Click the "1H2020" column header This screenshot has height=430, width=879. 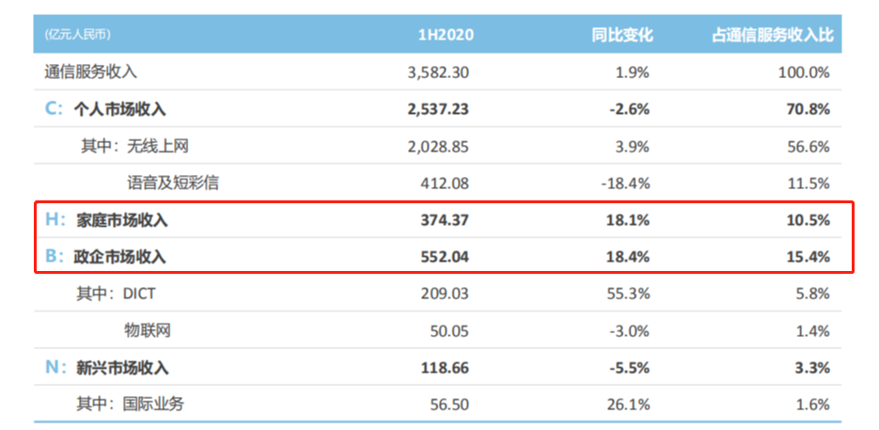pyautogui.click(x=445, y=35)
